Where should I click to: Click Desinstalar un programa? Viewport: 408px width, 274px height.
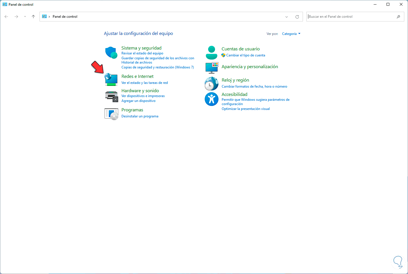140,116
